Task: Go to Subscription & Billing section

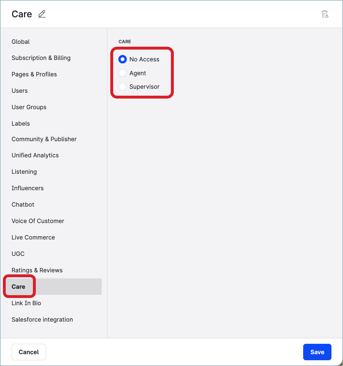Action: click(x=41, y=58)
